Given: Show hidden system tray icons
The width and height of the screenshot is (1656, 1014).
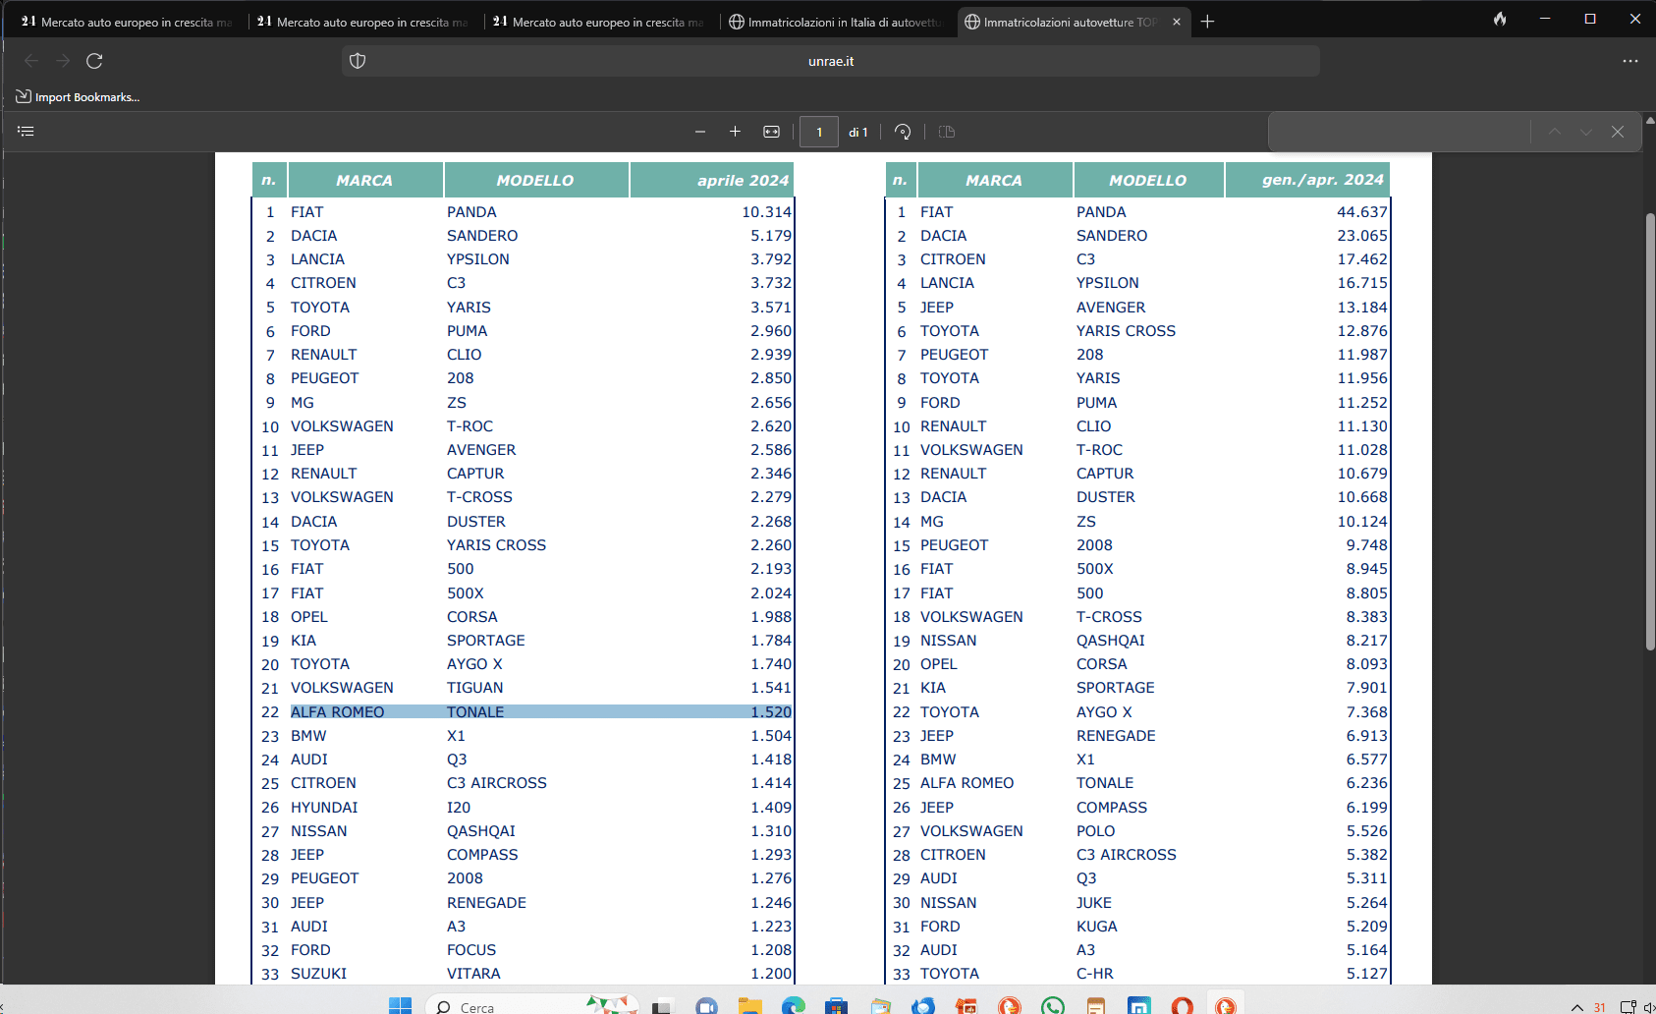Looking at the screenshot, I should tap(1576, 1007).
